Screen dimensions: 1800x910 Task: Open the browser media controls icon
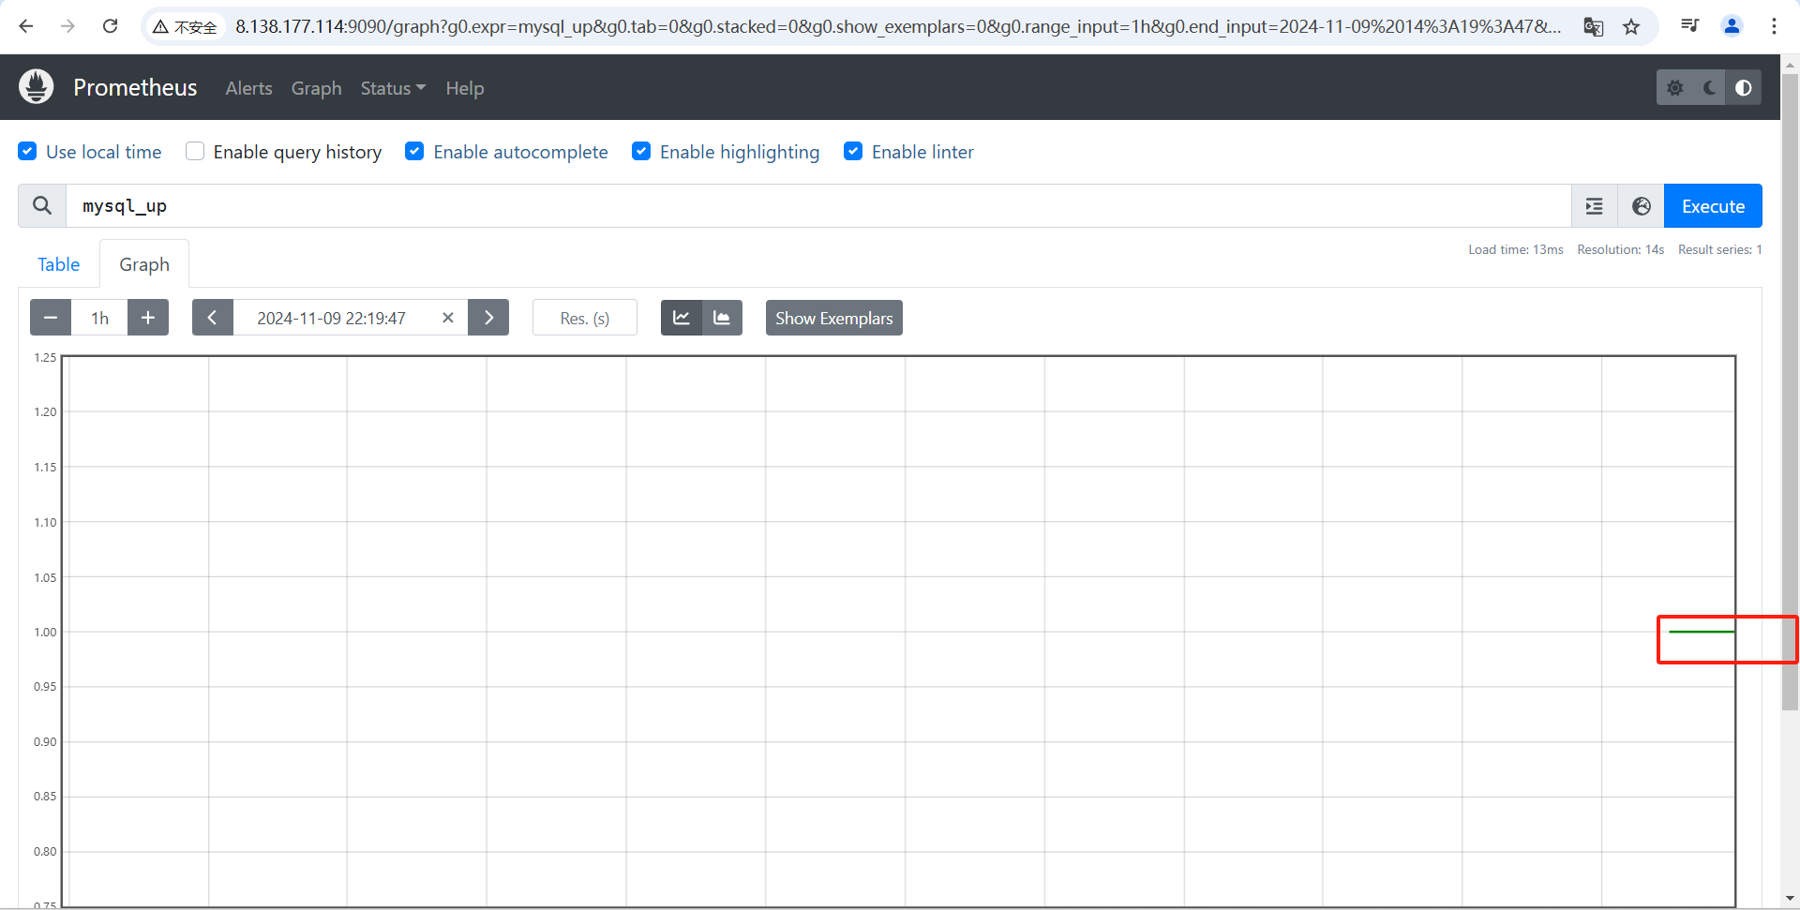point(1690,26)
